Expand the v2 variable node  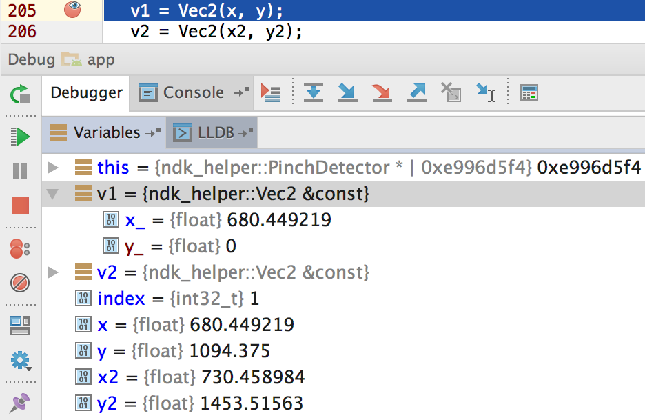(x=53, y=273)
